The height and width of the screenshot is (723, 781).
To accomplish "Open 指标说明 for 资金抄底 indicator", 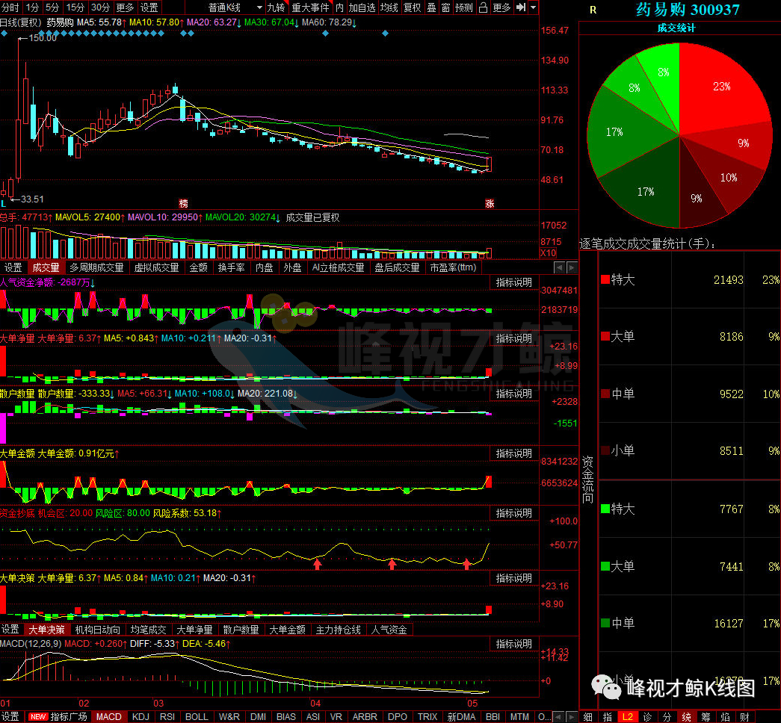I will (513, 513).
